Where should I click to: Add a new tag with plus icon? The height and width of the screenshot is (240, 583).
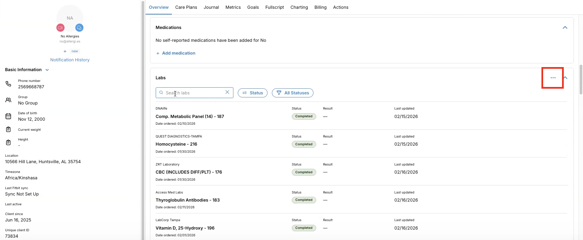pyautogui.click(x=65, y=51)
